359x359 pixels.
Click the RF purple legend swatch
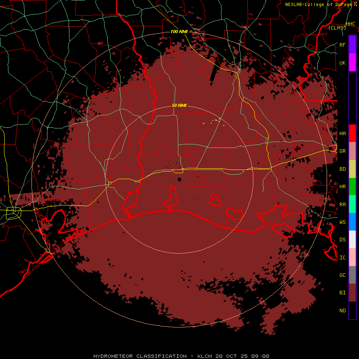pyautogui.click(x=352, y=45)
